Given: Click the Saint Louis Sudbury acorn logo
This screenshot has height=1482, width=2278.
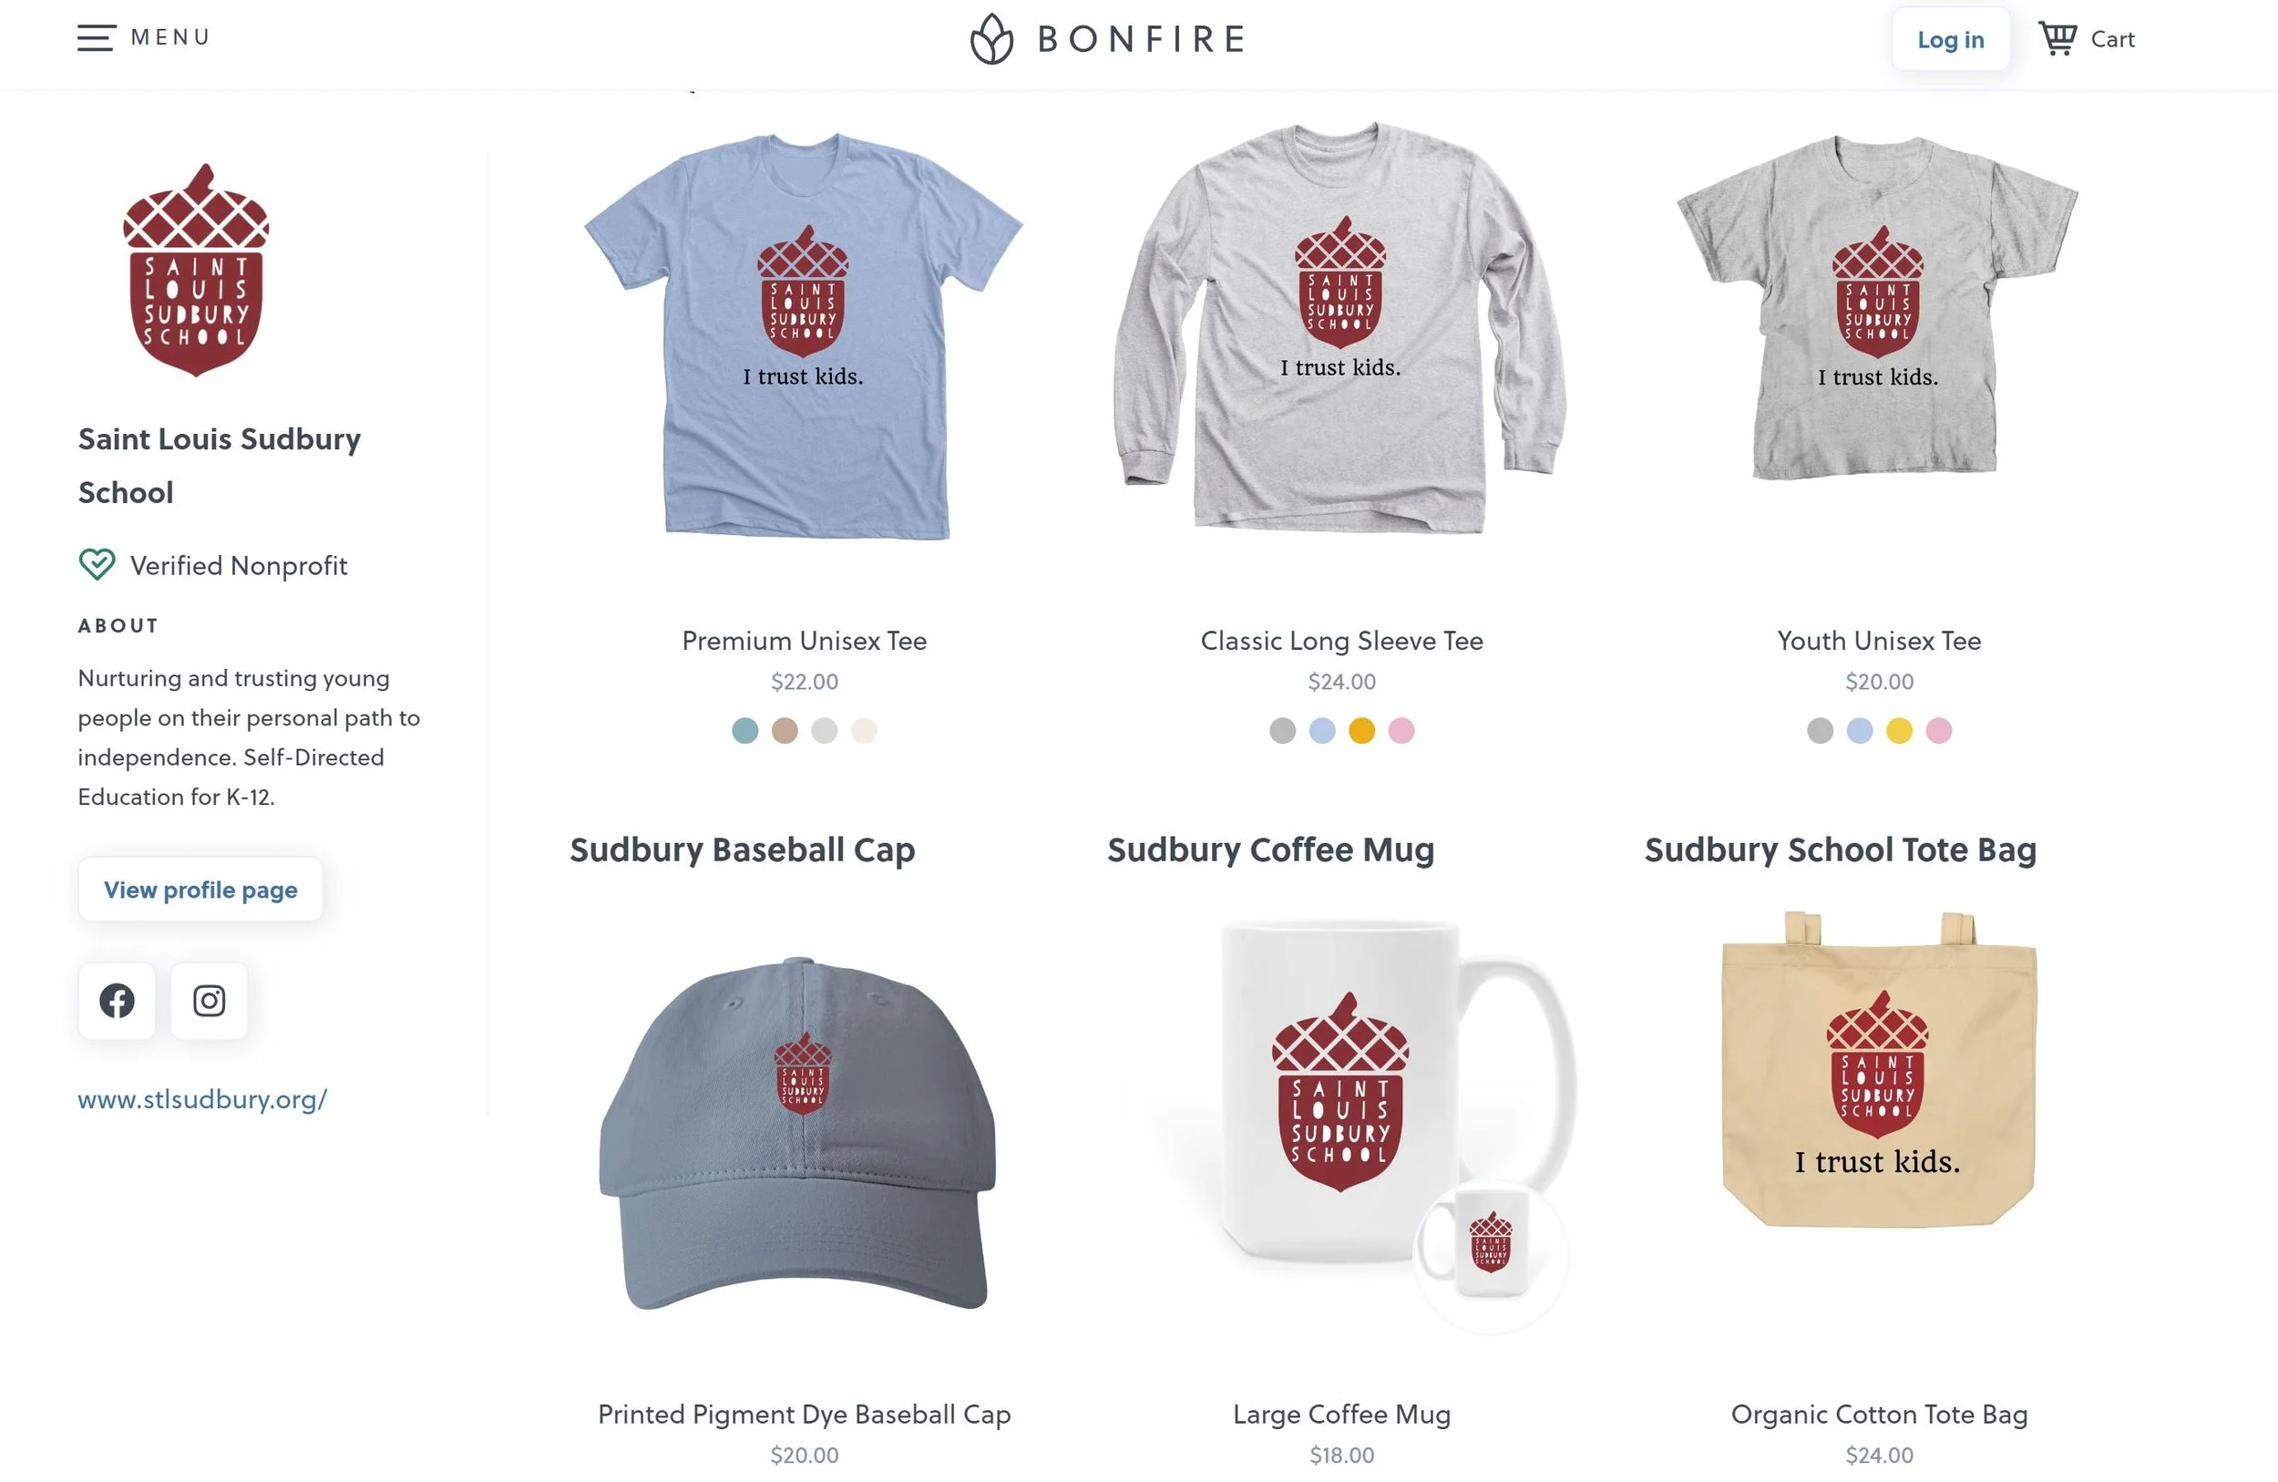Looking at the screenshot, I should click(196, 270).
